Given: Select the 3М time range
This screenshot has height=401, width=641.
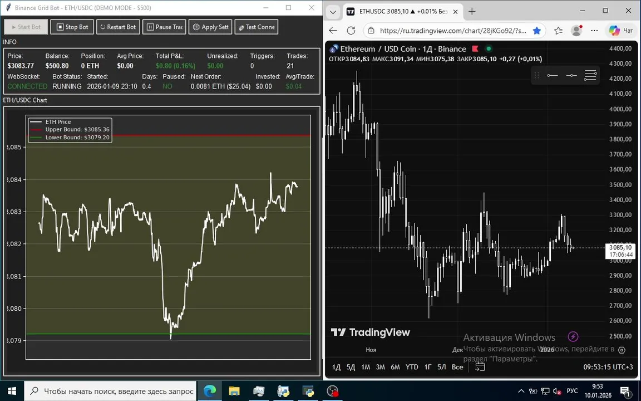Looking at the screenshot, I should tap(380, 367).
